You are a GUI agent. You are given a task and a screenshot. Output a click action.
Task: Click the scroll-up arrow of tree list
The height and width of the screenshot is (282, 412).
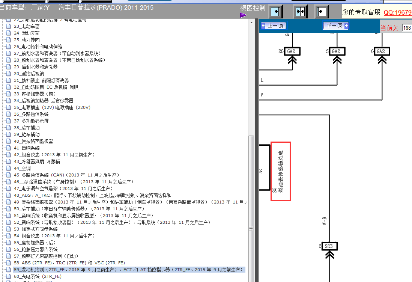pos(251,23)
